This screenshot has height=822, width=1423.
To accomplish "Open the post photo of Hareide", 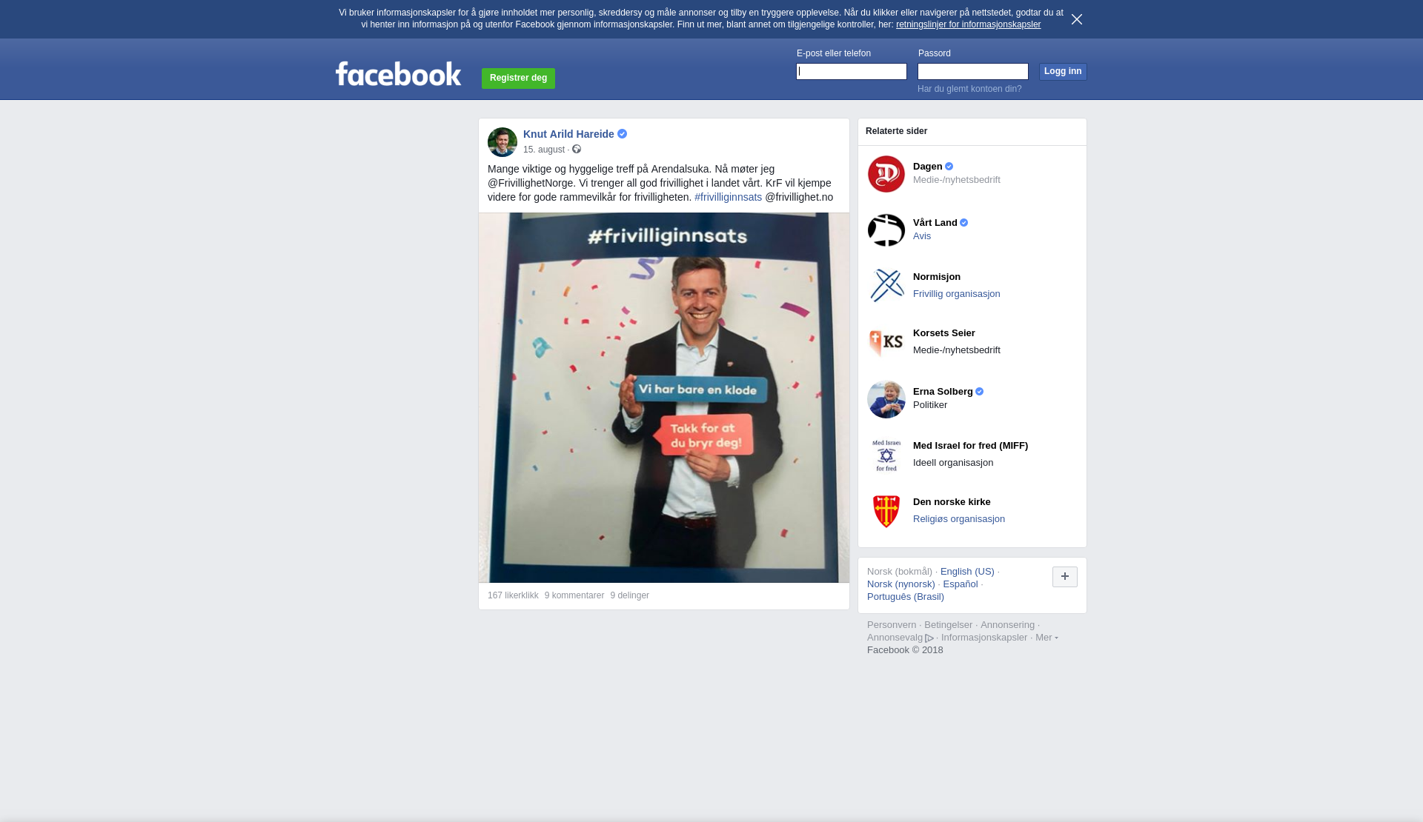I will coord(664,398).
